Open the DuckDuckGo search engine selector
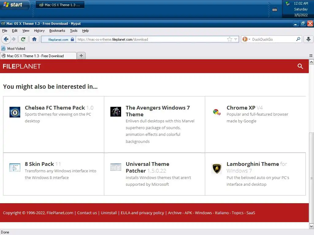314x235 pixels. click(x=246, y=39)
